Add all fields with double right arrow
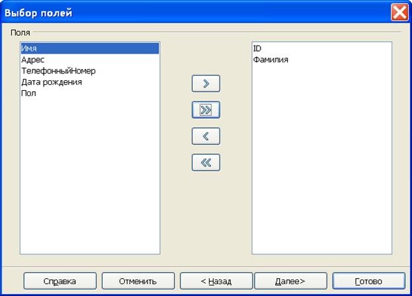This screenshot has height=296, width=412. point(206,110)
